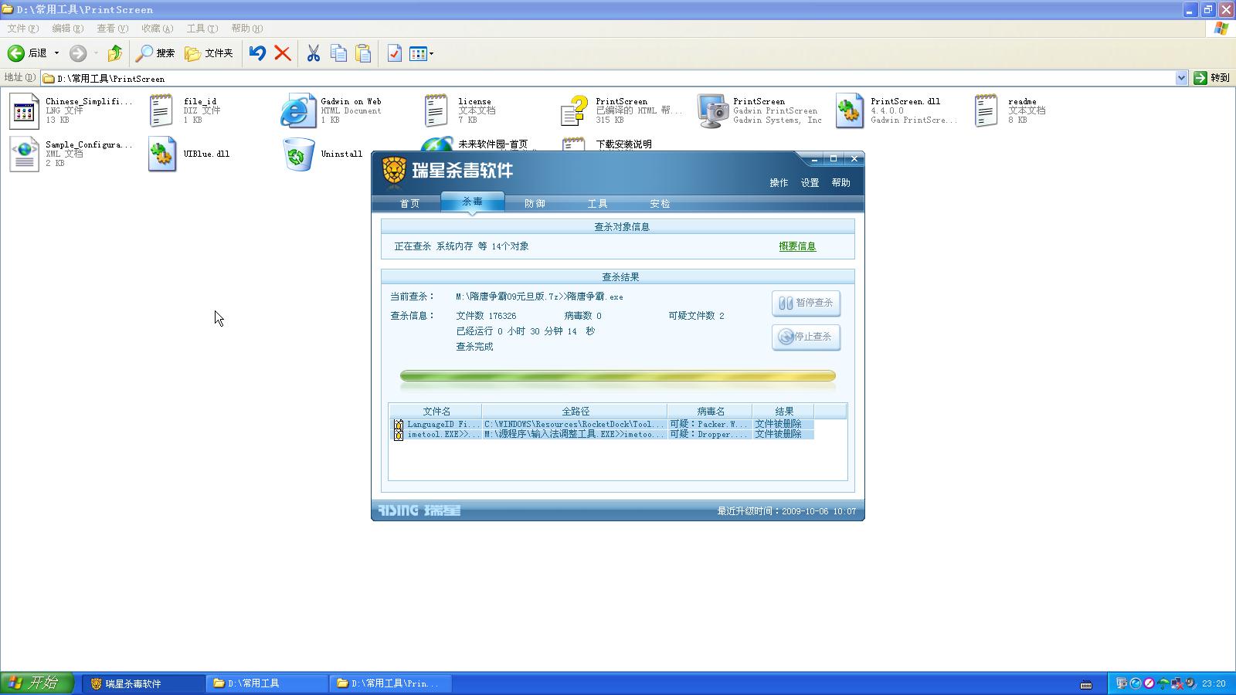
Task: Sort results by 病毒名 column
Action: click(710, 412)
